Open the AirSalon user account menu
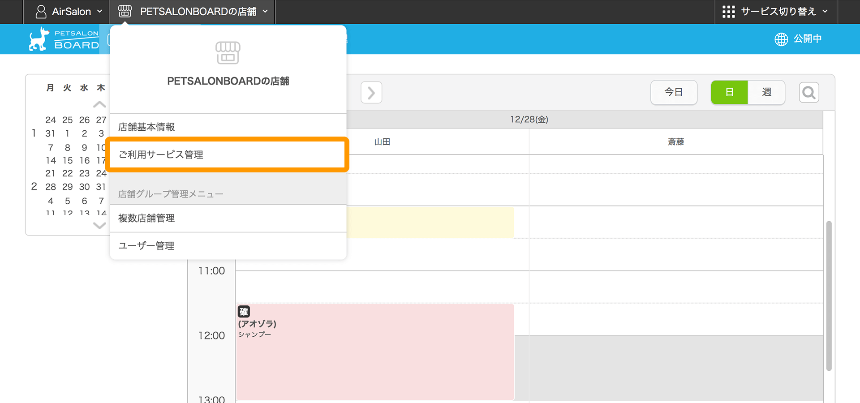This screenshot has width=860, height=403. pos(69,12)
